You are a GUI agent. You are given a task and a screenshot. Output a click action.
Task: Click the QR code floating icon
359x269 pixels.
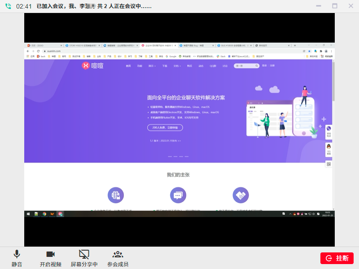tap(329, 164)
